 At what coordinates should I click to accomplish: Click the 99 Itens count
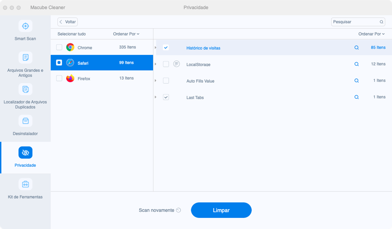126,63
